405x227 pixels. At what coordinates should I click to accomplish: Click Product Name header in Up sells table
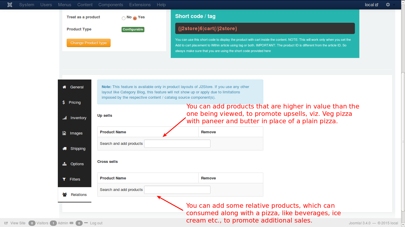[113, 132]
